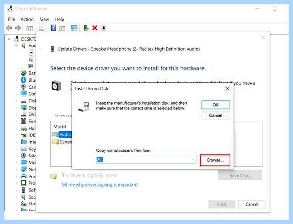Select the Network adapters icon in tree

[23, 169]
